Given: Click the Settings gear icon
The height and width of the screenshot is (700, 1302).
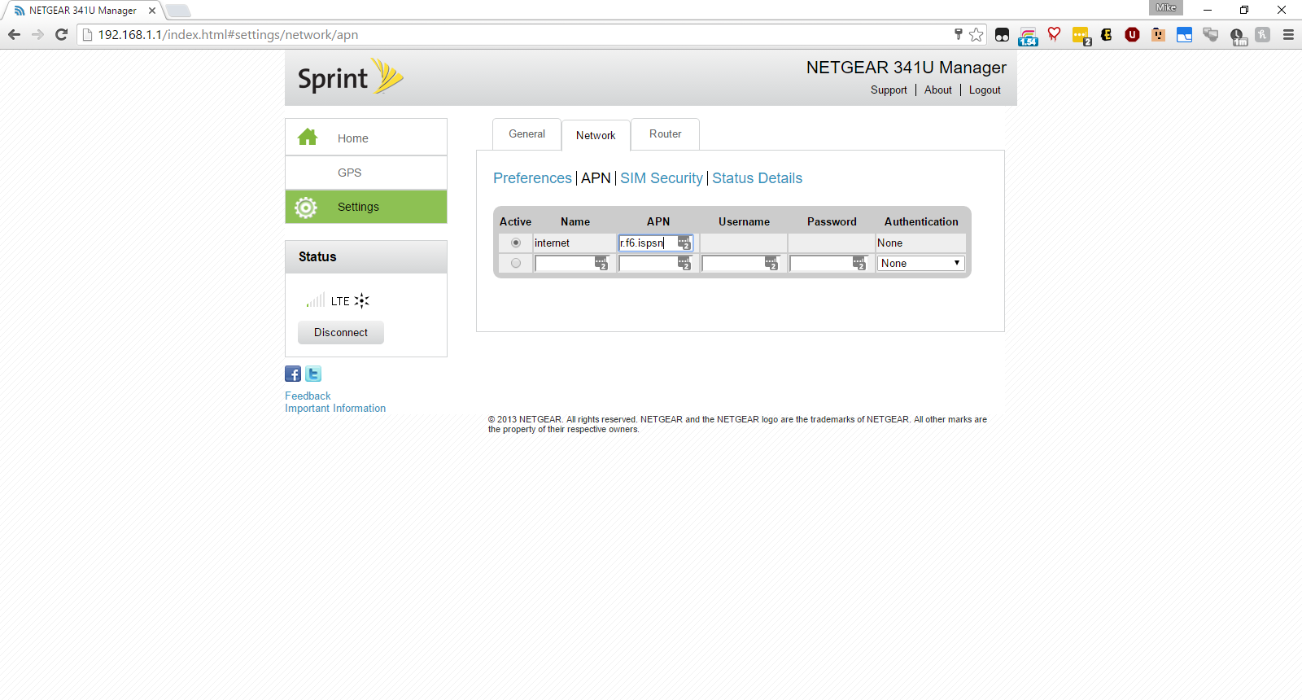Looking at the screenshot, I should (x=306, y=208).
